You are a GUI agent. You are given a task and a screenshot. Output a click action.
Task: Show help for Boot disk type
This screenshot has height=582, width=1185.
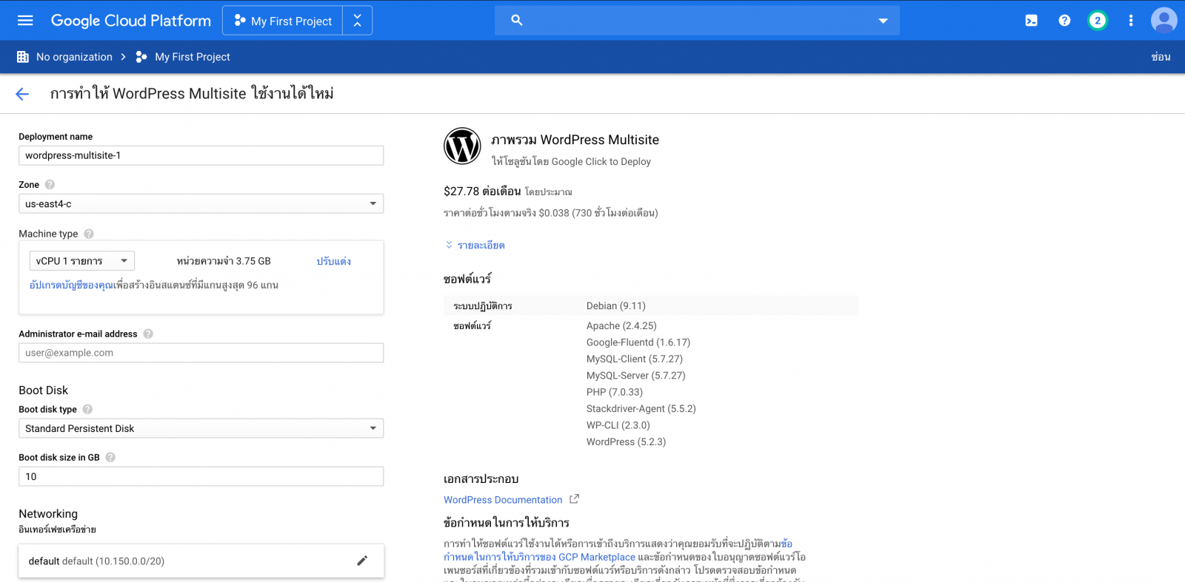pyautogui.click(x=87, y=410)
